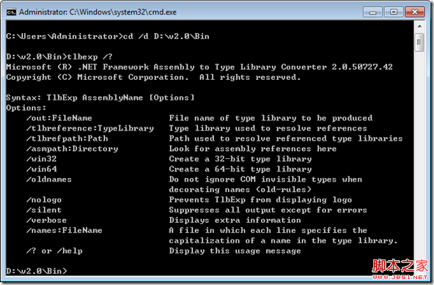Image resolution: width=434 pixels, height=285 pixels.
Task: Click the /out:FileName option text
Action: pyautogui.click(x=59, y=118)
